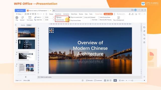Click the share icon near search box
This screenshot has height=90, width=161.
[133, 14]
